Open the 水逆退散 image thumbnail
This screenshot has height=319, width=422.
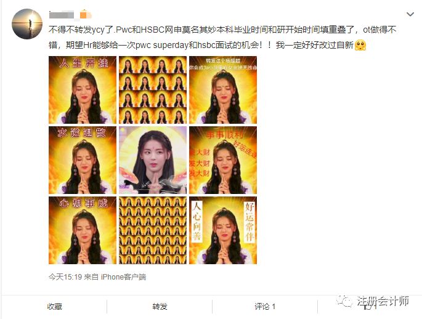[83, 160]
